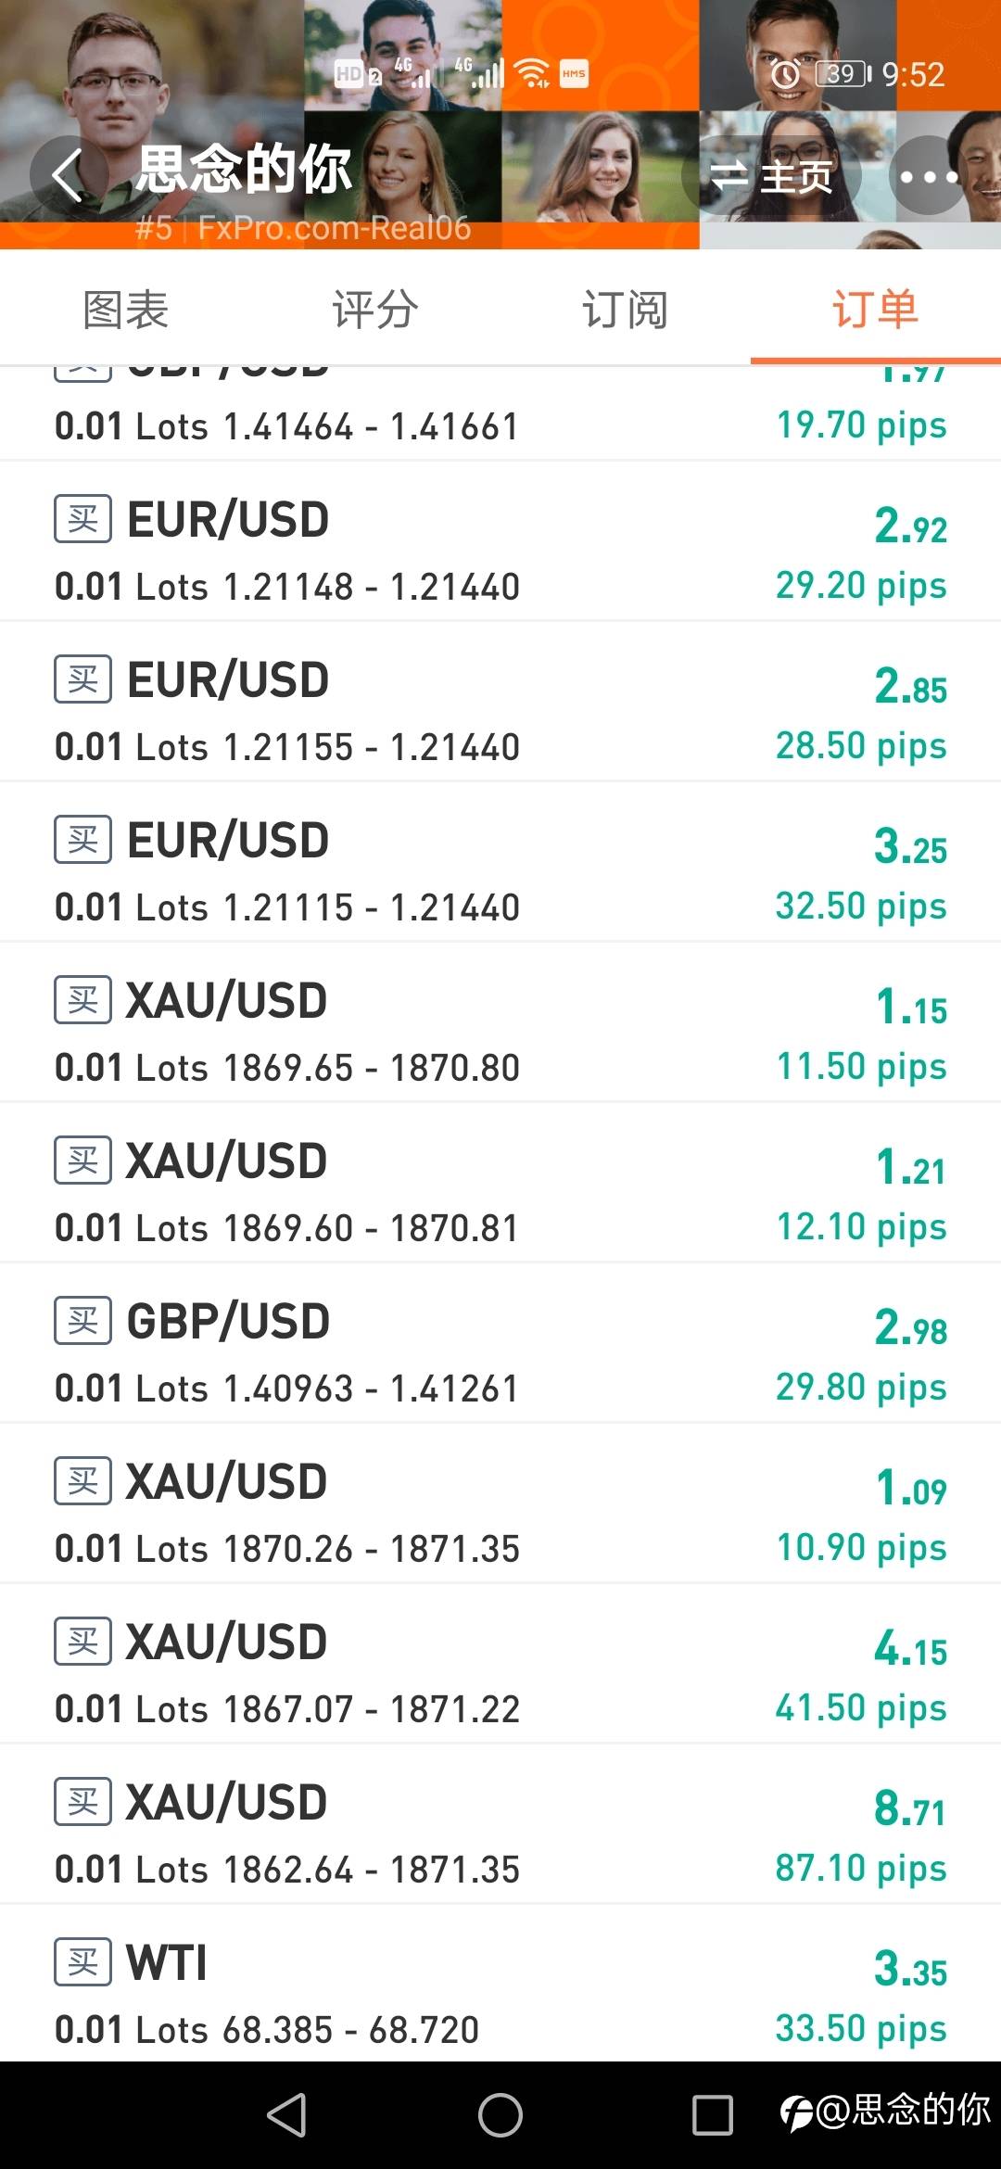Open the 订阅 tab
The image size is (1001, 2169).
[x=625, y=310]
